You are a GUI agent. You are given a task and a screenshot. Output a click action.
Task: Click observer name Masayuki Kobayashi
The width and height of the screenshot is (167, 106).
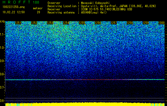point(95,3)
